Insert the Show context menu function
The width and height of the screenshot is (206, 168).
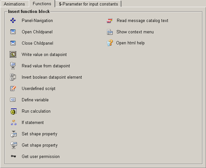point(135,32)
